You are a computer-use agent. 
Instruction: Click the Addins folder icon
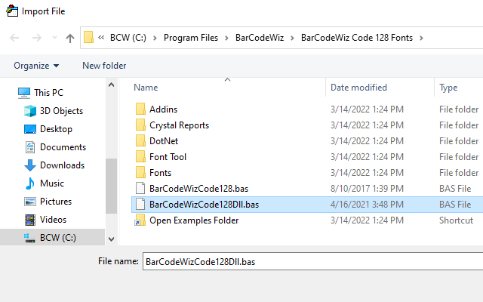pos(140,109)
